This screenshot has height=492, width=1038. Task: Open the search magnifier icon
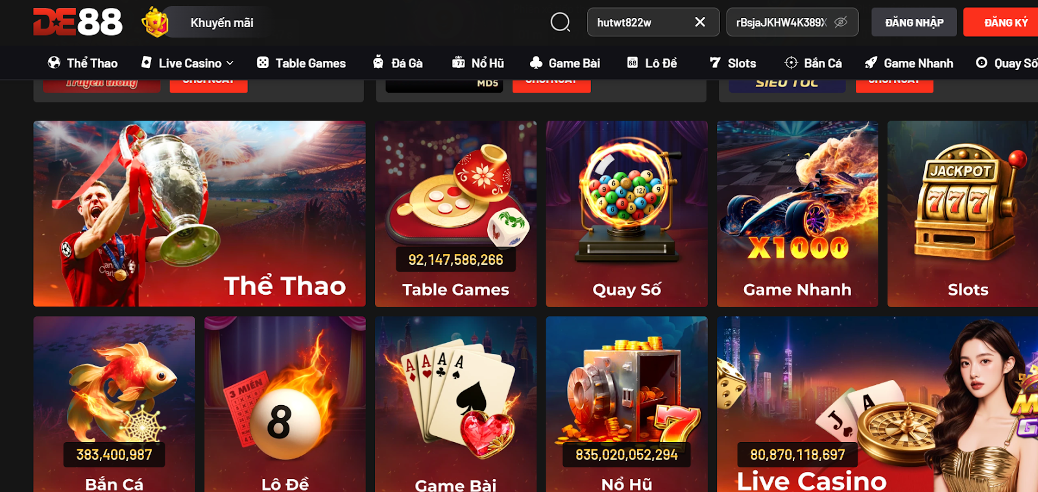coord(560,22)
